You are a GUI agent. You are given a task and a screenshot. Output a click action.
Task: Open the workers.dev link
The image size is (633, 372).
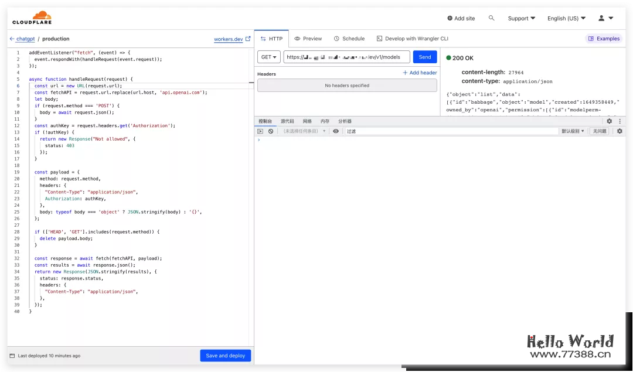[x=229, y=38]
